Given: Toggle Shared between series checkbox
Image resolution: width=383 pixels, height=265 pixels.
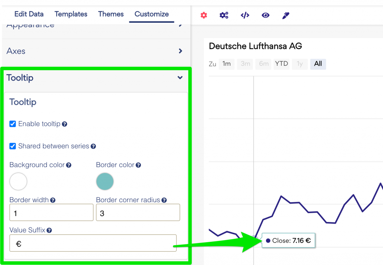Looking at the screenshot, I should 13,146.
